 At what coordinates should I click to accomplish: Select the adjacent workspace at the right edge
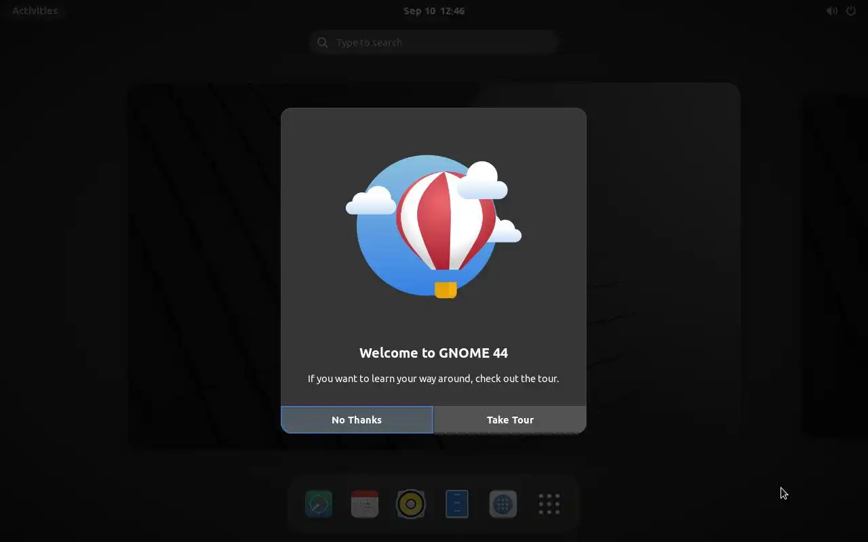[835, 265]
